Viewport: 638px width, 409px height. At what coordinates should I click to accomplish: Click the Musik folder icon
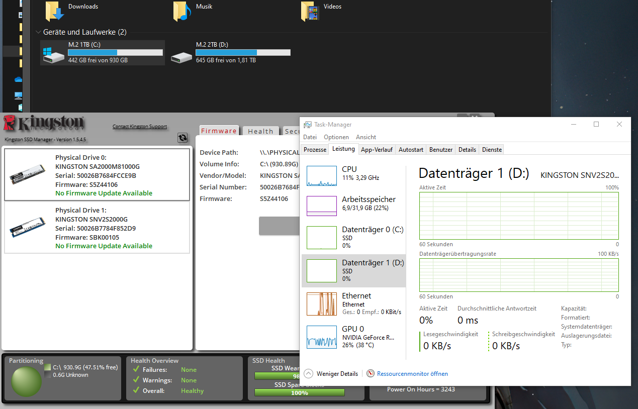click(183, 12)
